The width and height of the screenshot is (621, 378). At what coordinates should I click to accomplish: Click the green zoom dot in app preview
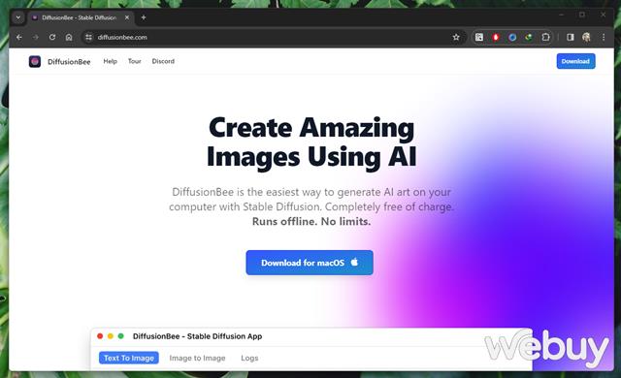point(120,336)
